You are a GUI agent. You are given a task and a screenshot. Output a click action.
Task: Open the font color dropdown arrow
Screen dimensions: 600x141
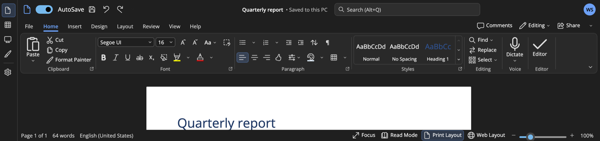tap(211, 58)
